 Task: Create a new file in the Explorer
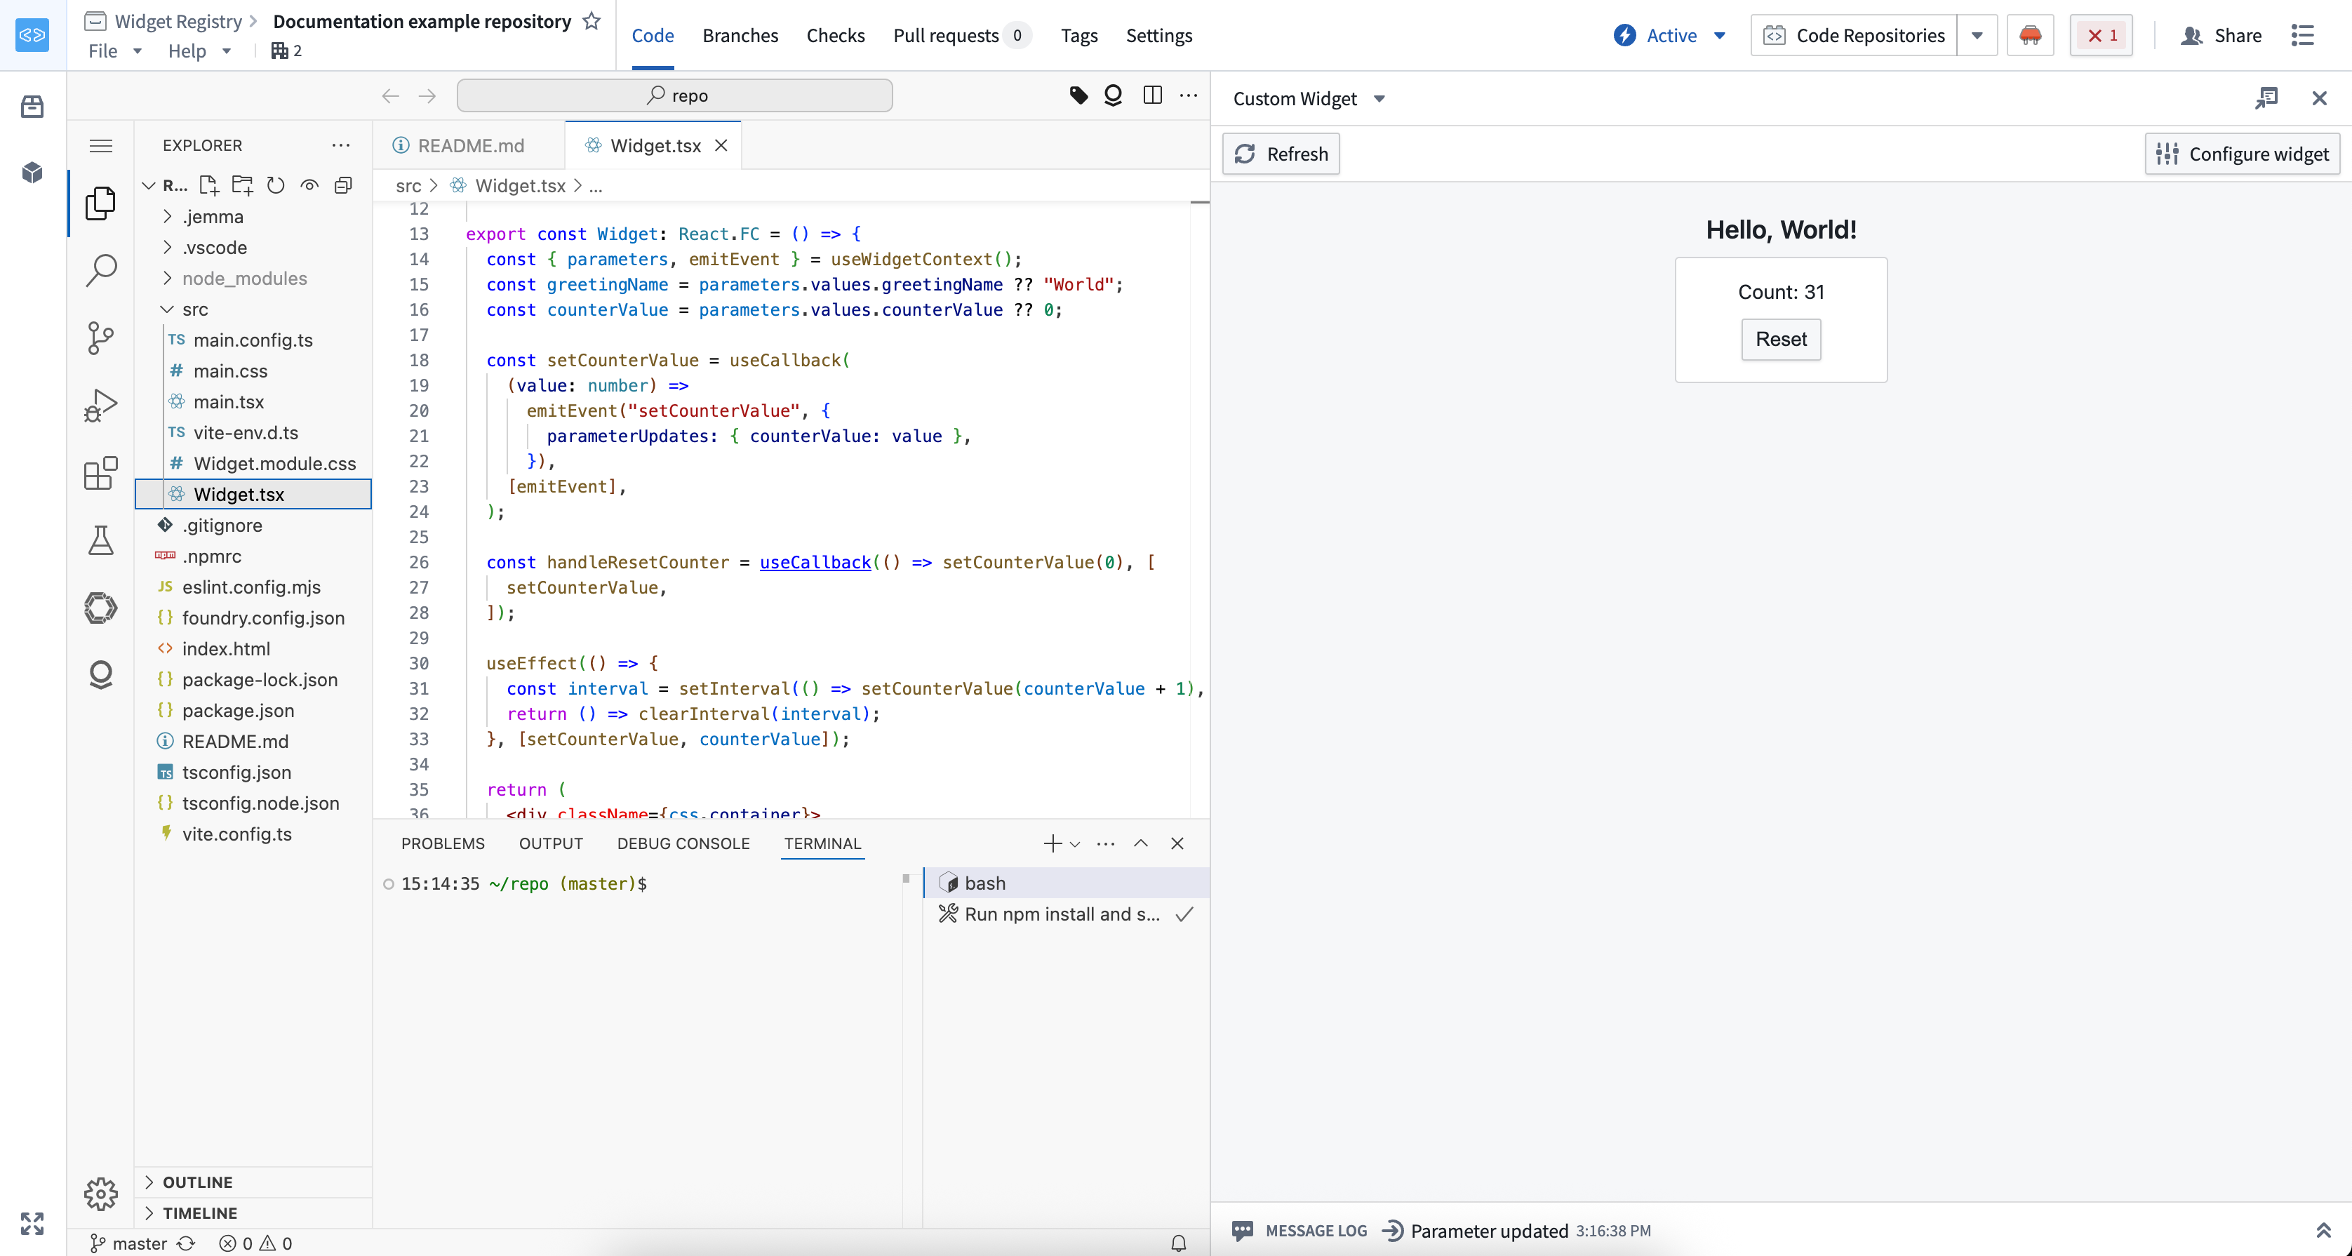208,185
